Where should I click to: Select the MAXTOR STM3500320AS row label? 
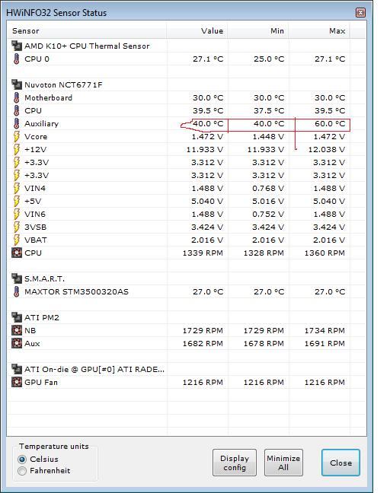click(x=76, y=292)
